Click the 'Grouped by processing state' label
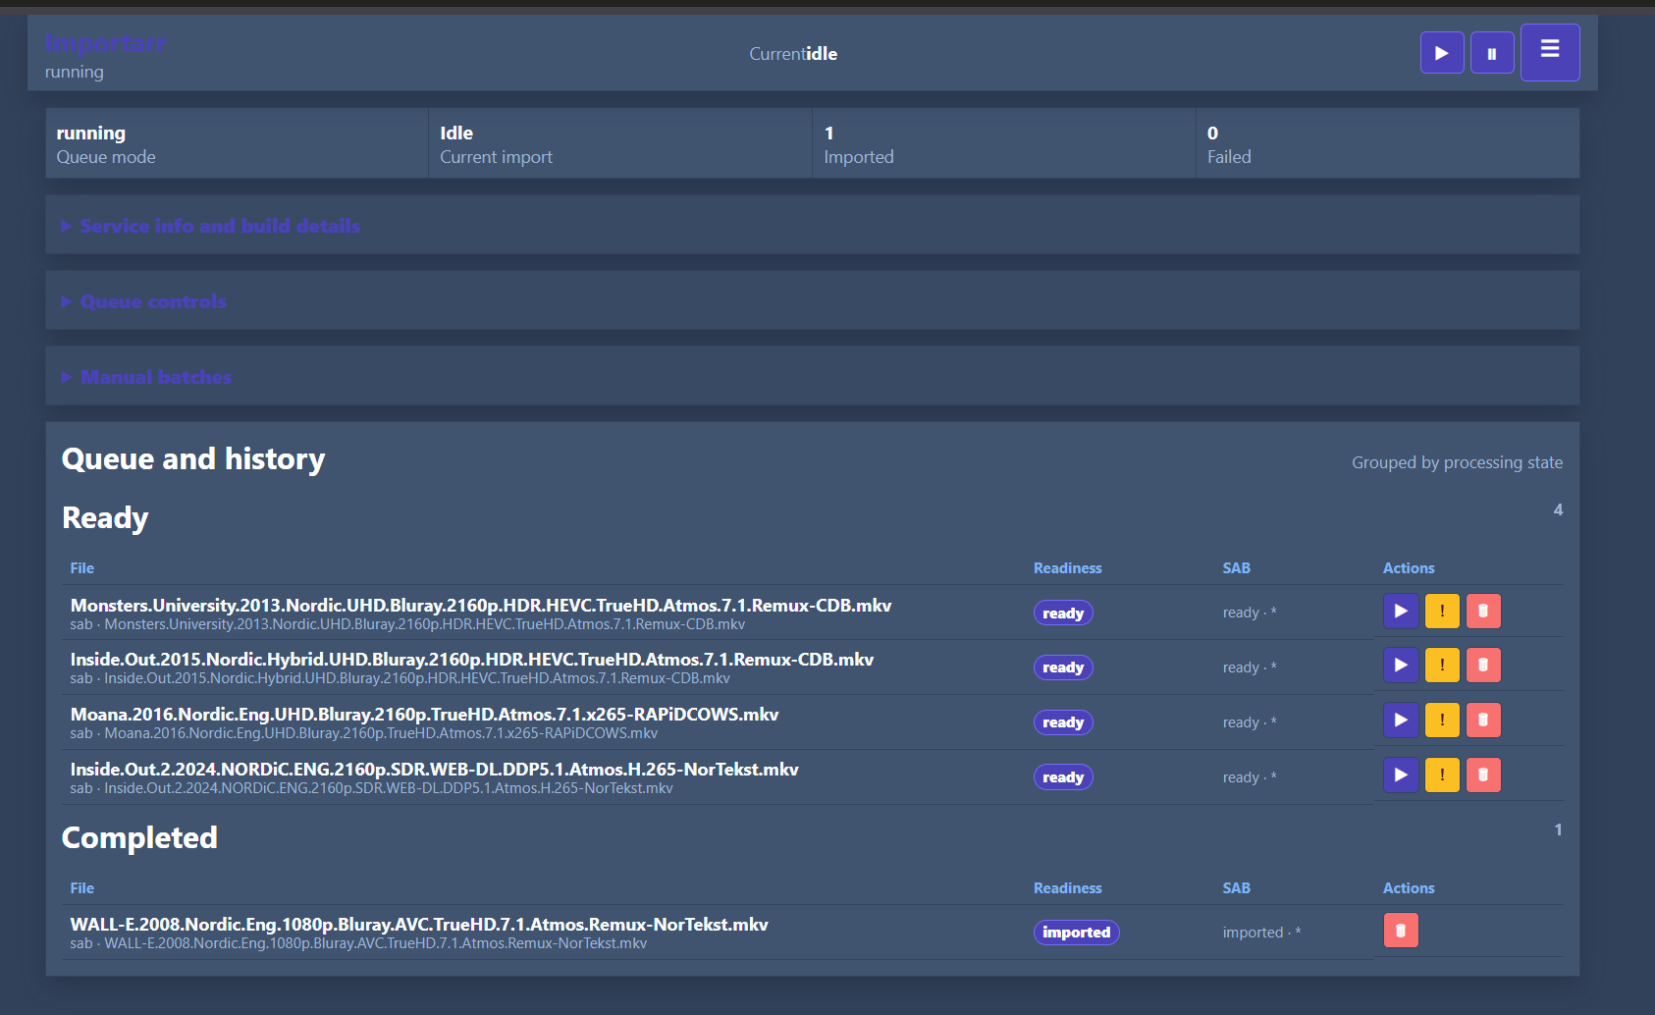The width and height of the screenshot is (1655, 1015). click(x=1457, y=462)
